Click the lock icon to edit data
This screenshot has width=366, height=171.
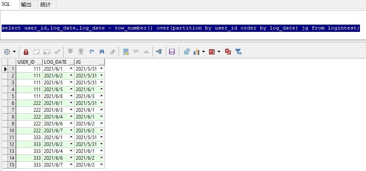pyautogui.click(x=26, y=52)
